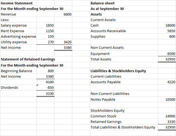Select 'Statement of Retained Earnings' heading
Screen dimensions: 176x136
point(28,59)
